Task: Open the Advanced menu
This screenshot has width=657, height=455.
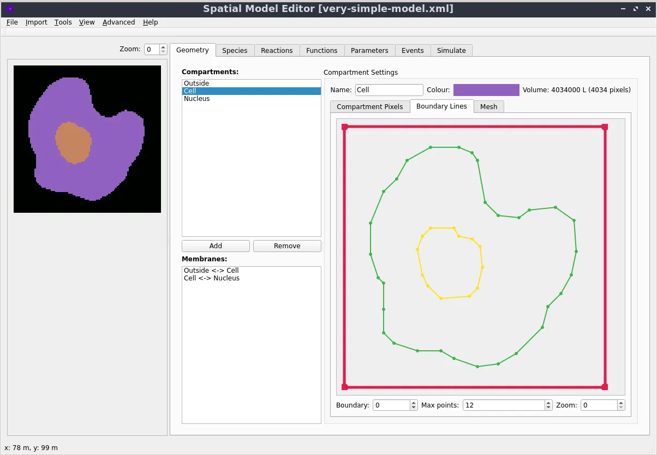Action: click(x=119, y=22)
